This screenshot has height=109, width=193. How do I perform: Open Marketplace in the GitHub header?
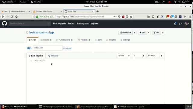[83, 24]
